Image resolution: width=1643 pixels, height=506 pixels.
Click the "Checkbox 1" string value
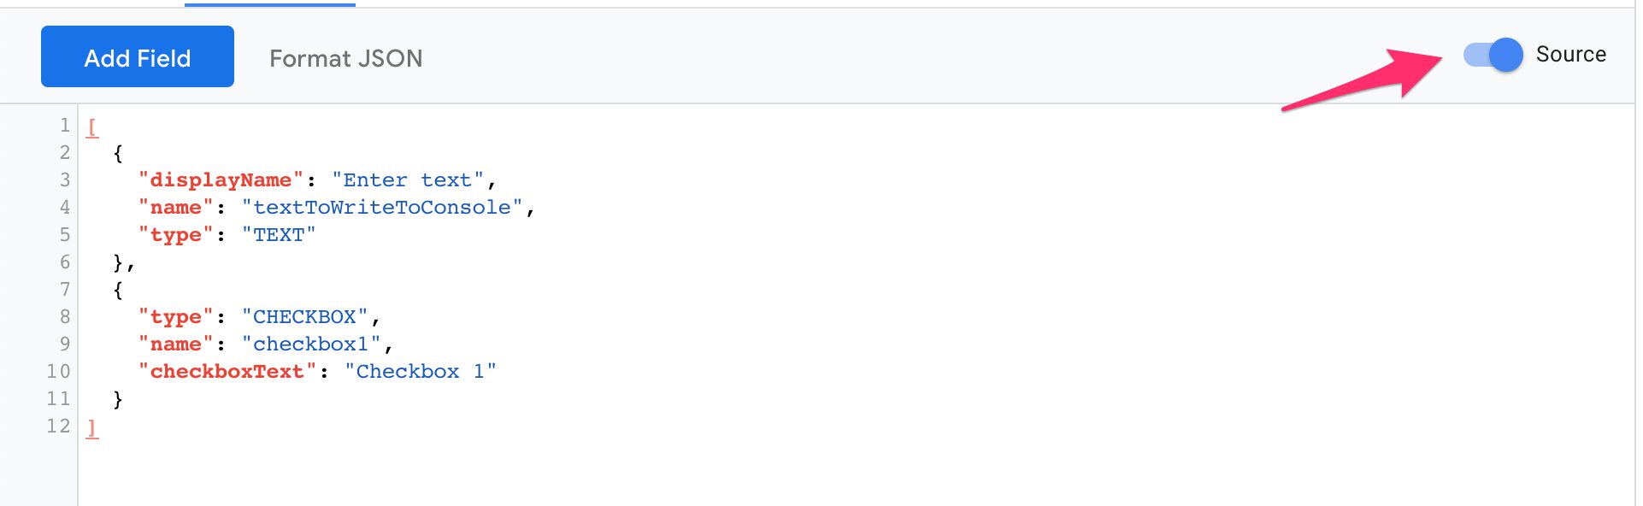421,372
